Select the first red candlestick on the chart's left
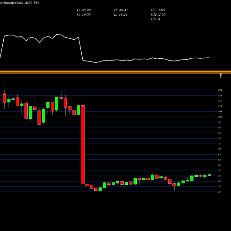 click(x=4, y=98)
